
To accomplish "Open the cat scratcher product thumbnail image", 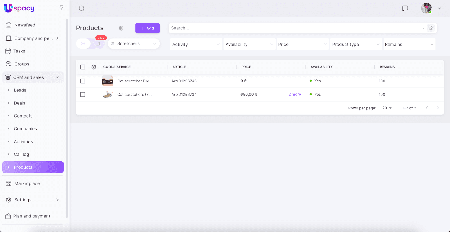I will coord(108,81).
